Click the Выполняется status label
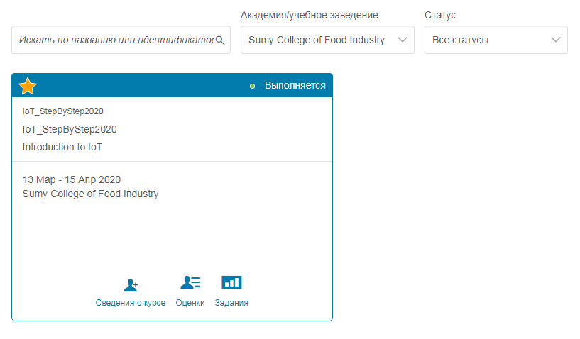Image resolution: width=580 pixels, height=339 pixels. coord(295,85)
